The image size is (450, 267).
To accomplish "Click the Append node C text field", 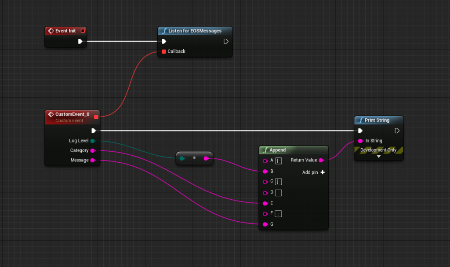I will [x=278, y=182].
